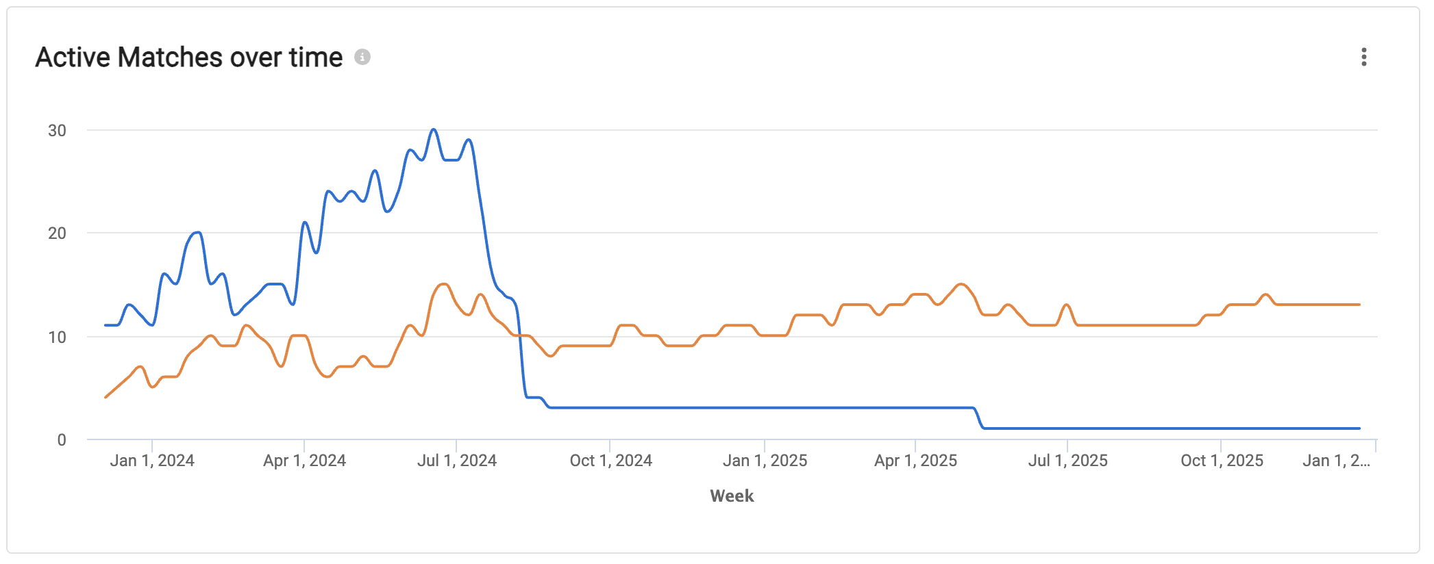This screenshot has width=1434, height=564.
Task: Click the '20' y-axis label
Action: pos(57,233)
